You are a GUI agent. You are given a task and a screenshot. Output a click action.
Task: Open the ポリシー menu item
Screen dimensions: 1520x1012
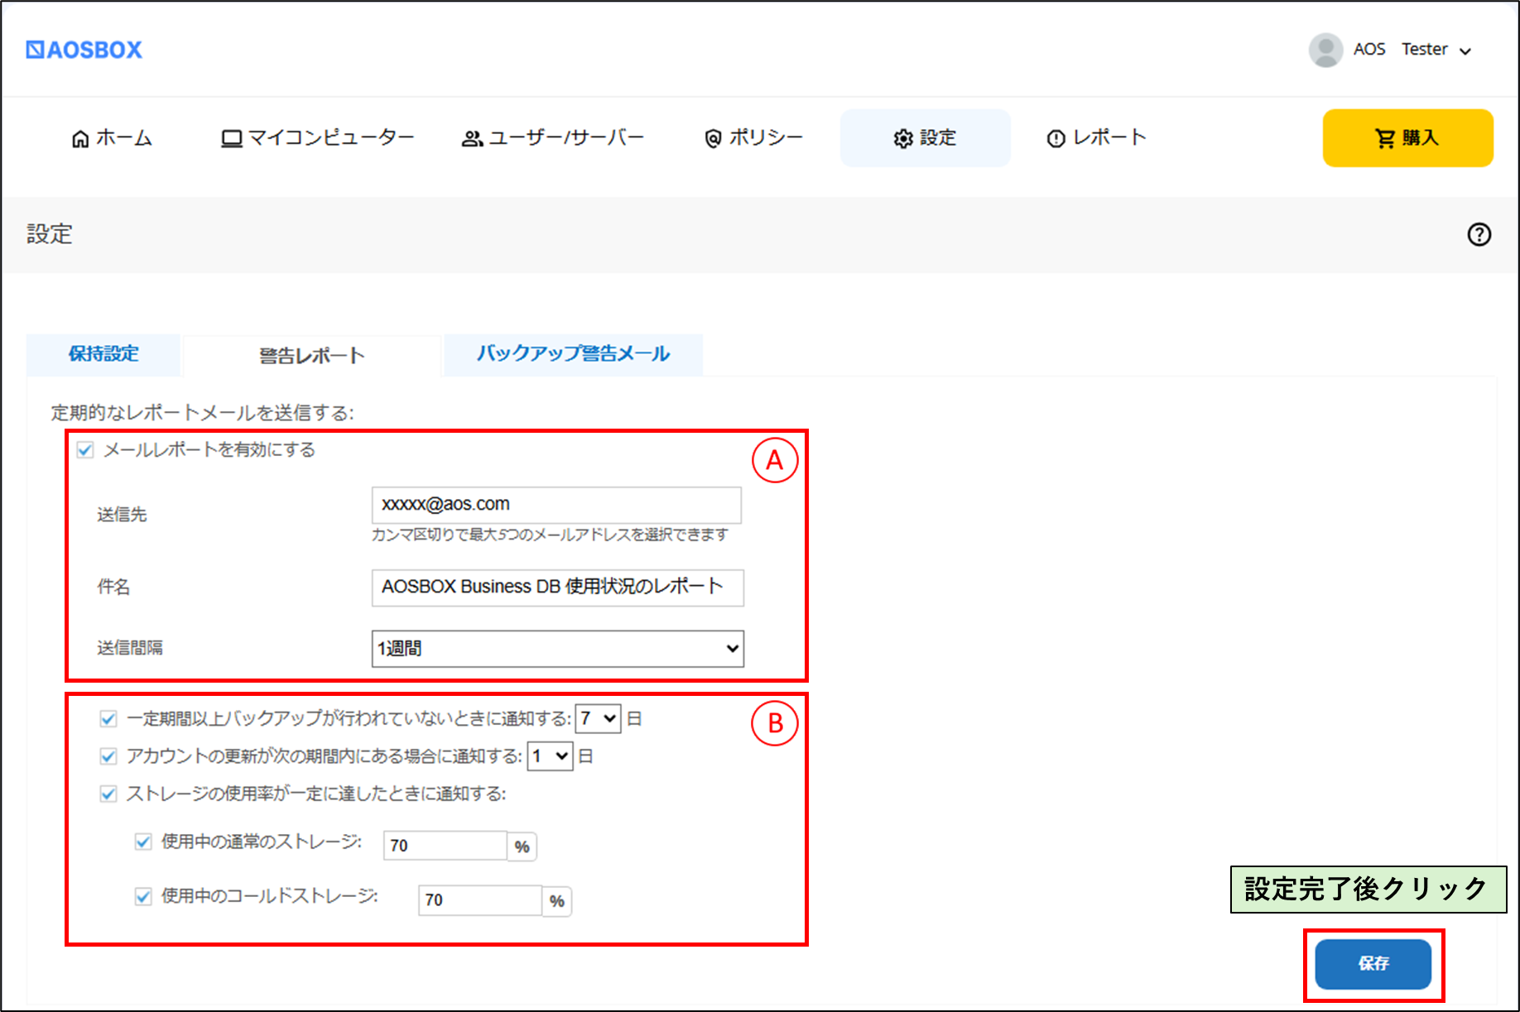click(753, 138)
